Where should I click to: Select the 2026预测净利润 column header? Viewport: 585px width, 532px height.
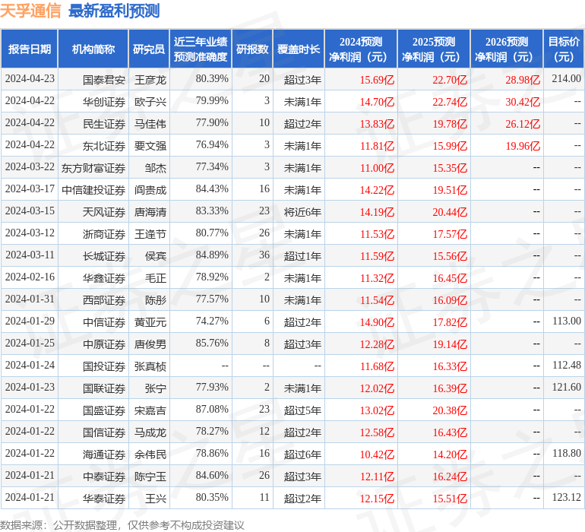tap(507, 49)
